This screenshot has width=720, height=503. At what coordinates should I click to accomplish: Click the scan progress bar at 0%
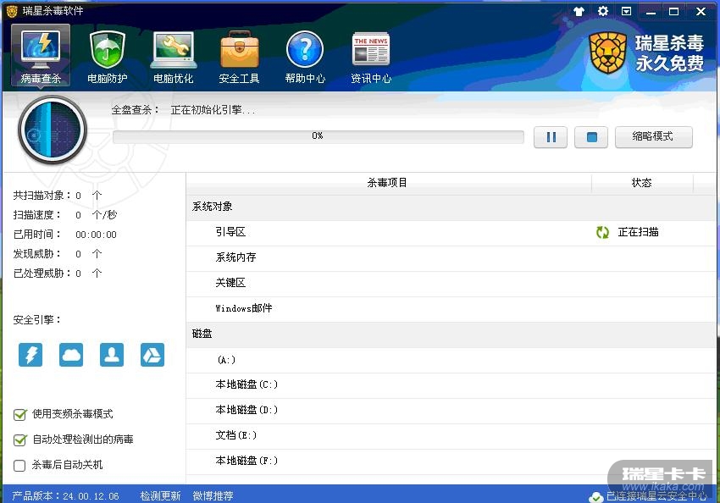click(x=318, y=136)
